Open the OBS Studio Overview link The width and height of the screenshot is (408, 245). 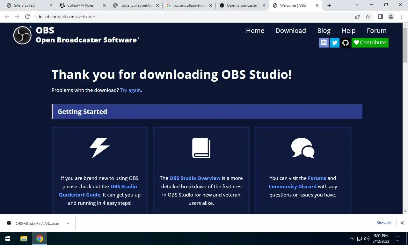(x=195, y=178)
